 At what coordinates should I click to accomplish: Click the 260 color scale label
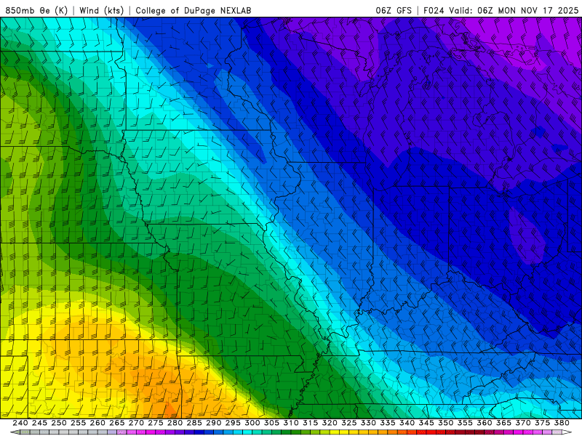point(97,423)
